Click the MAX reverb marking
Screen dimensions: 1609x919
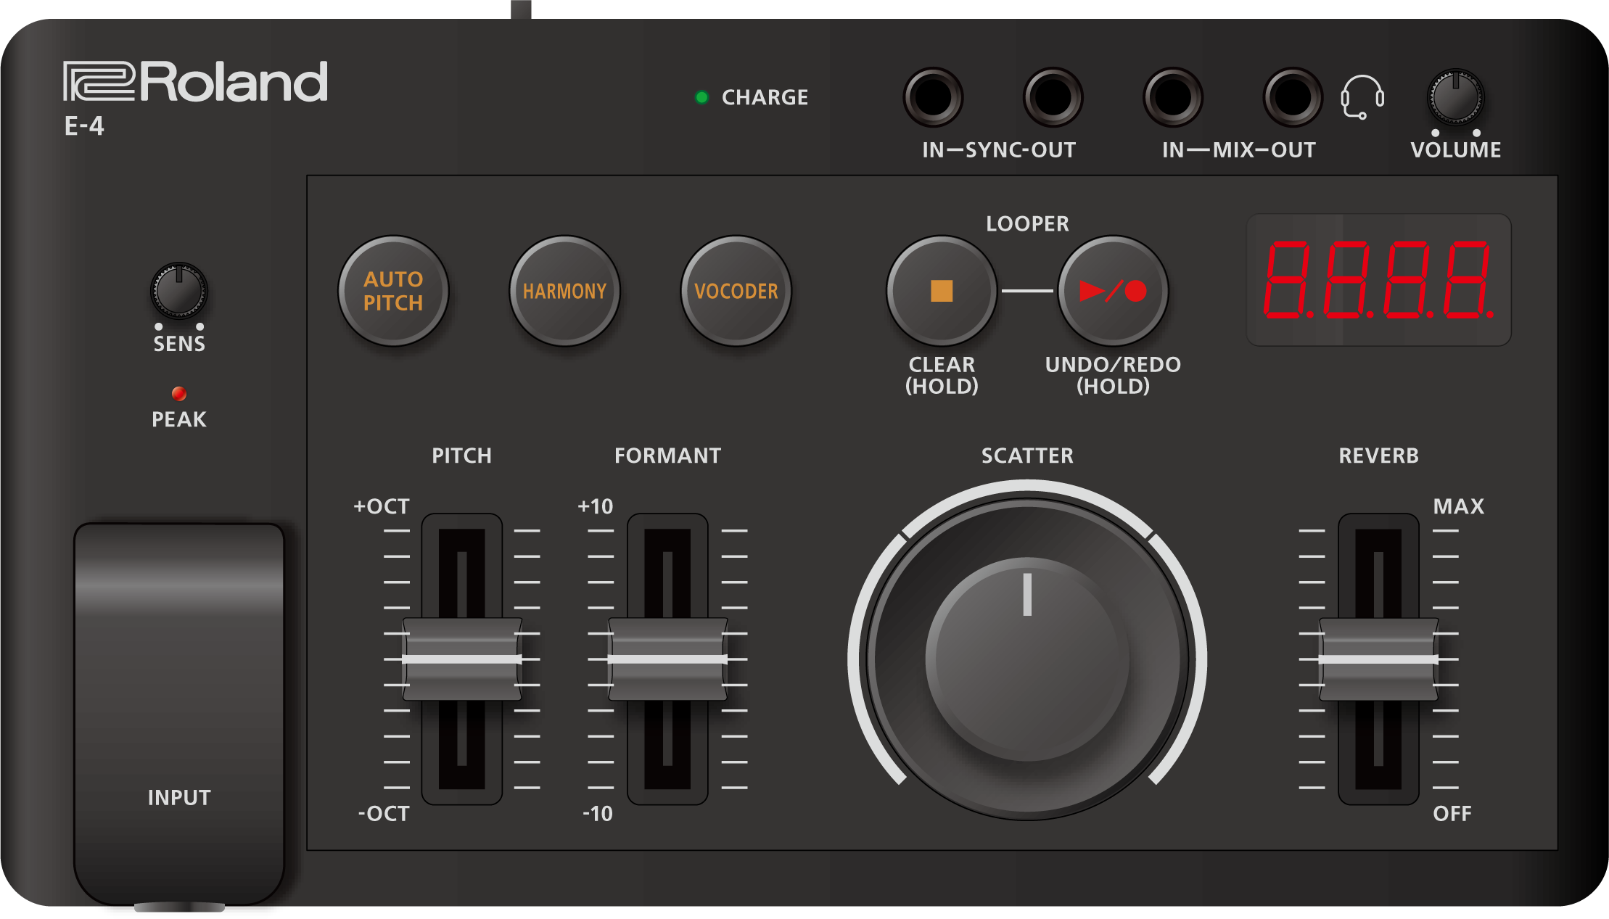(1459, 506)
